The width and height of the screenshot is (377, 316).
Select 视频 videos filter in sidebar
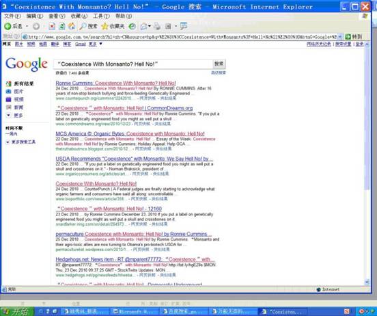[x=15, y=99]
